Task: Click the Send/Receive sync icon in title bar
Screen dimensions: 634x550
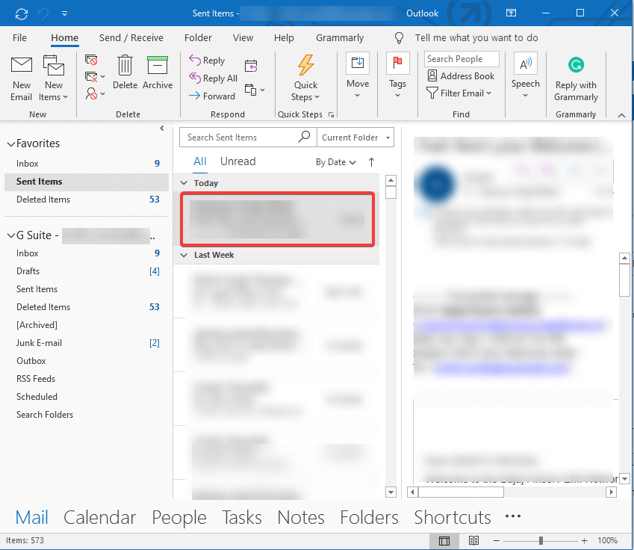Action: tap(22, 13)
